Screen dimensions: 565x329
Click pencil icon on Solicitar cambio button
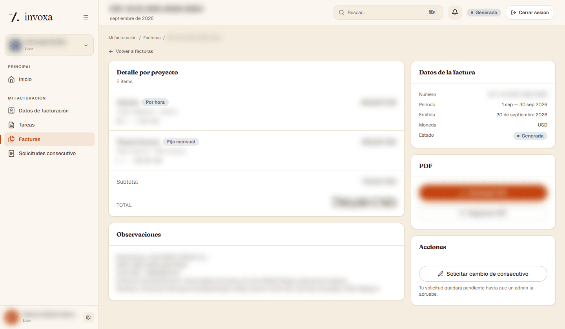(x=441, y=274)
